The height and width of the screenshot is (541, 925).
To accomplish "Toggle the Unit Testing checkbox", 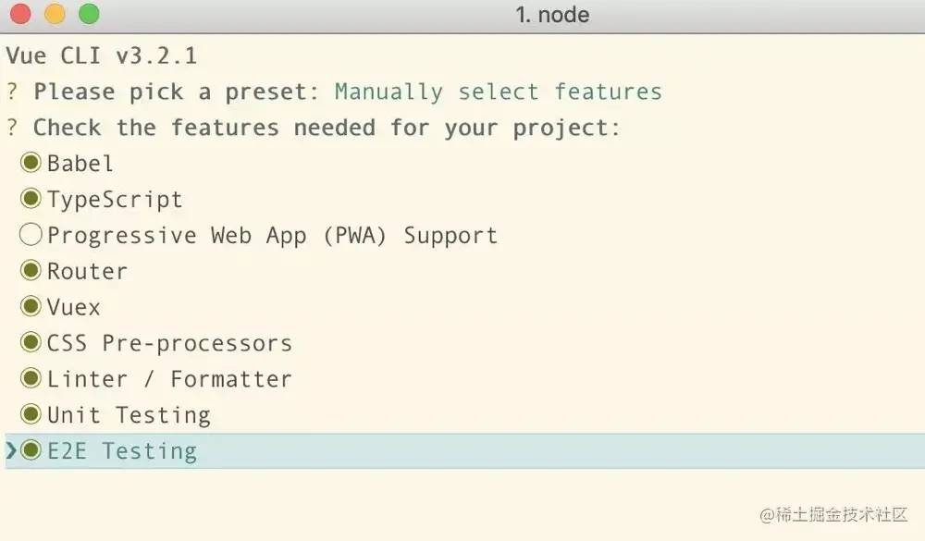I will [x=31, y=415].
